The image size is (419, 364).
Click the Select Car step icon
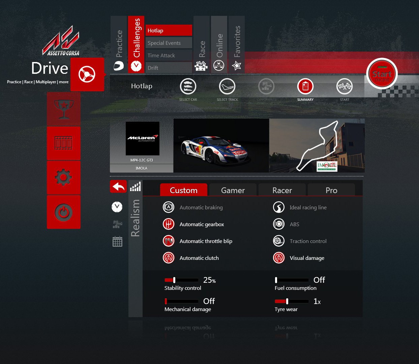pyautogui.click(x=188, y=87)
